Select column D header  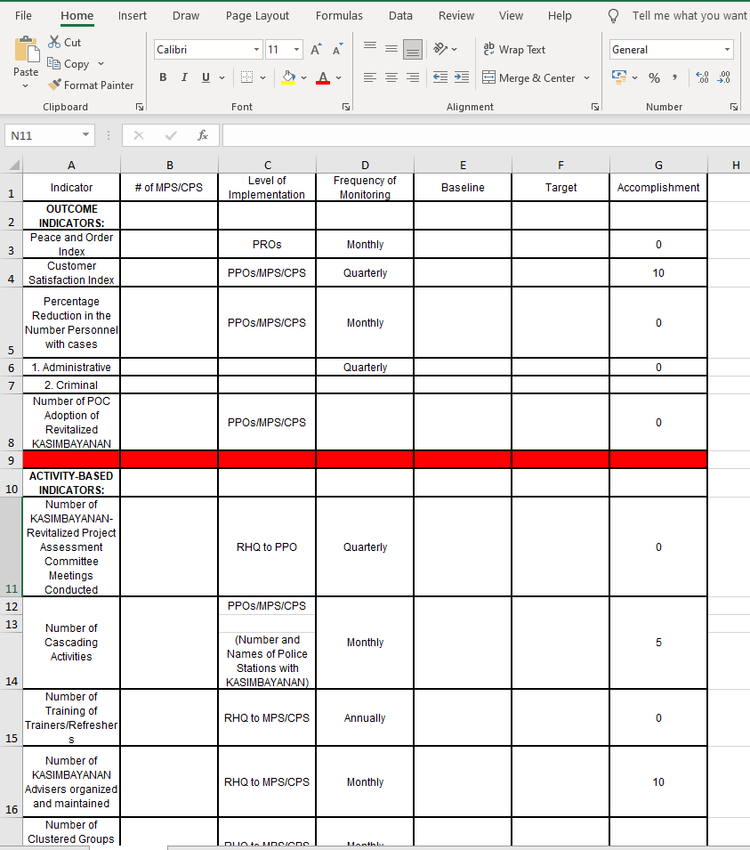tap(365, 165)
